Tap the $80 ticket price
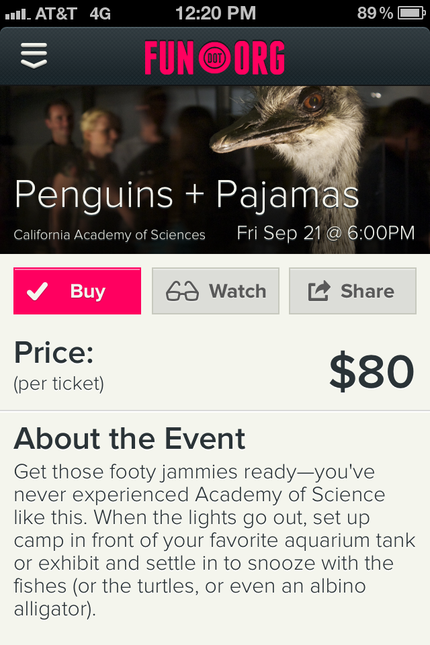Viewport: 430px width, 645px height. coord(372,372)
